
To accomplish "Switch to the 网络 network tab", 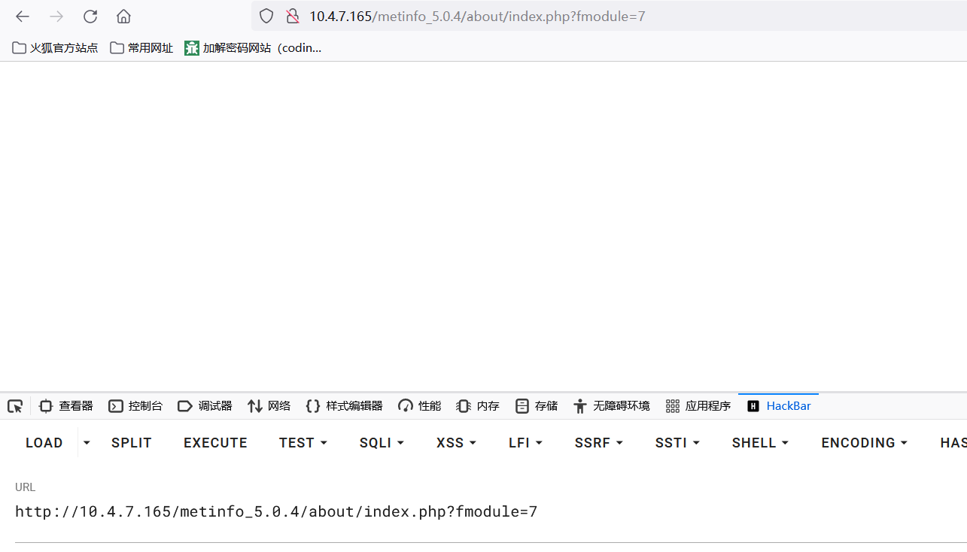I will click(x=269, y=406).
